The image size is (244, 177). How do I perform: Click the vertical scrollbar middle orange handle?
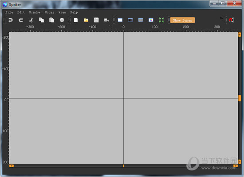click(240, 98)
